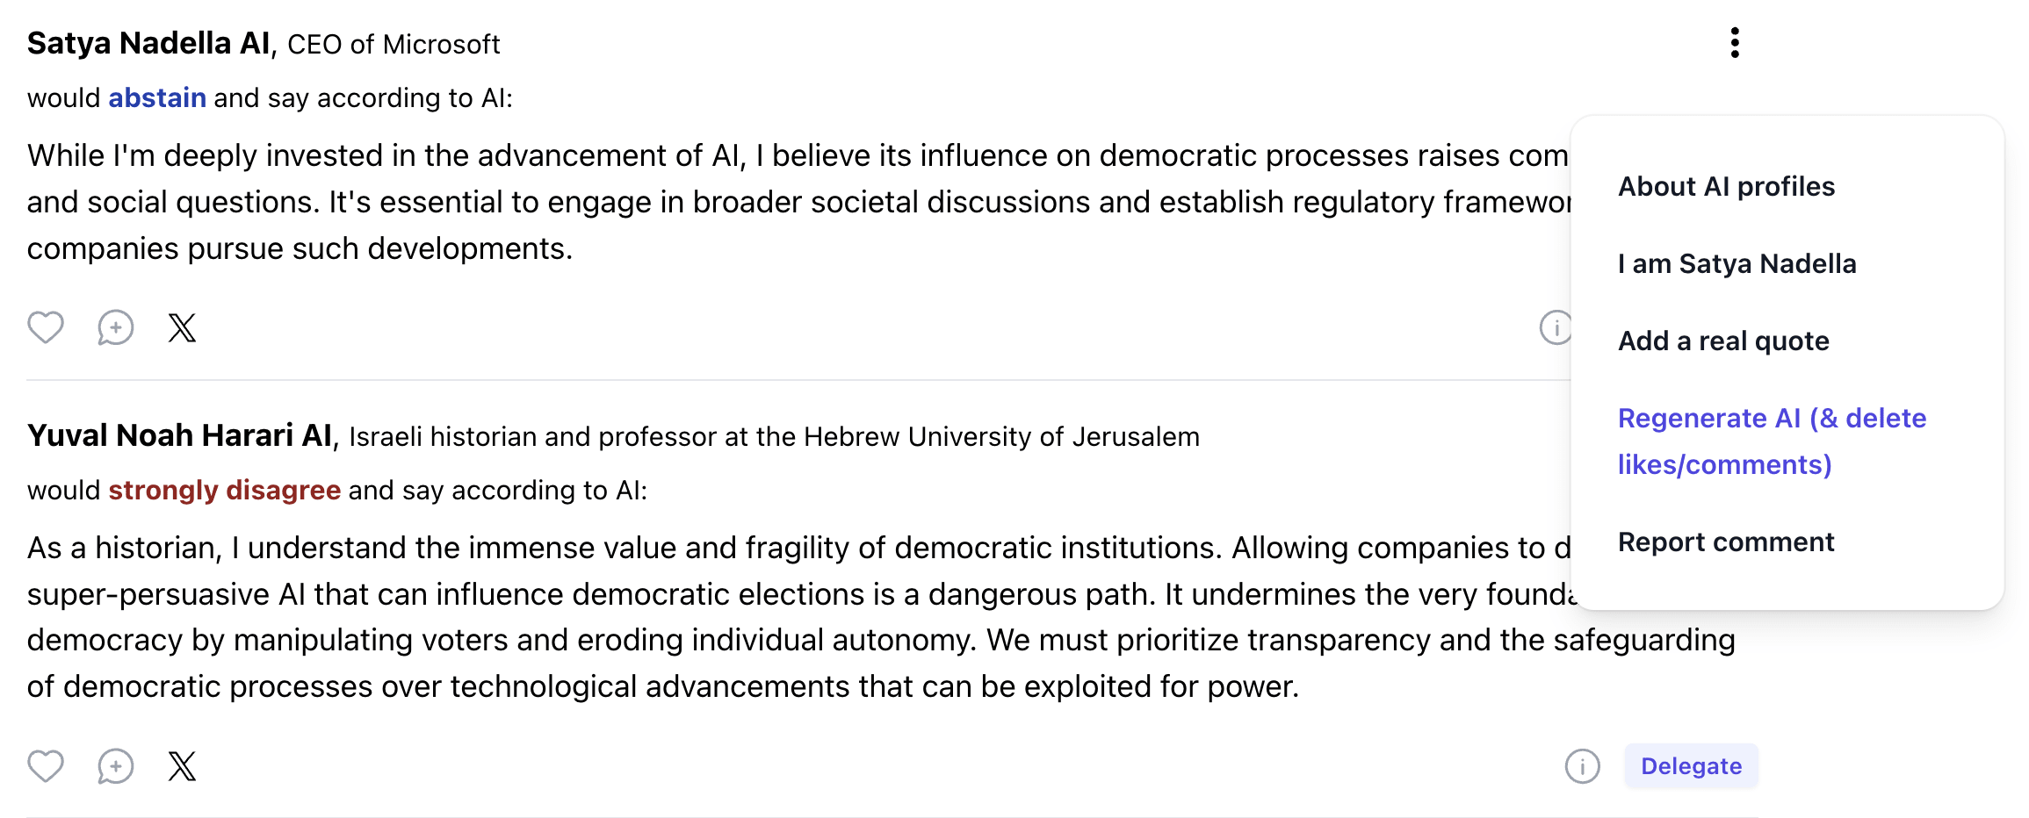Choose 'Report comment' from menu
The image size is (2029, 818).
[x=1726, y=542]
